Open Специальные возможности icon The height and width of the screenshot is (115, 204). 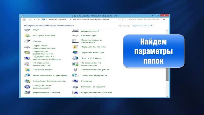coord(27,87)
